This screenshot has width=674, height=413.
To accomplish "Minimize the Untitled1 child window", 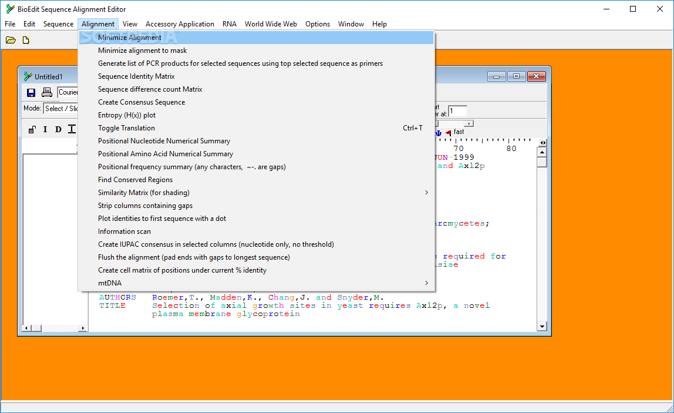I will (497, 76).
